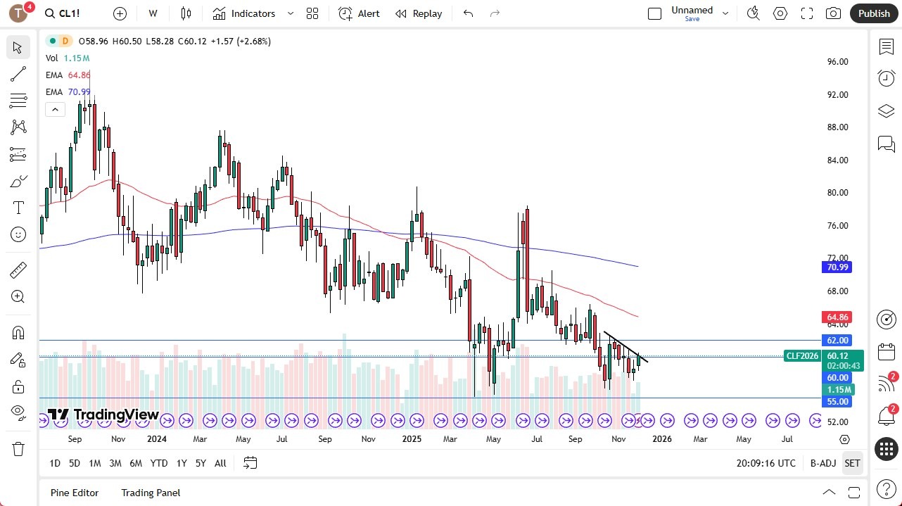Screen dimensions: 902x506
Task: Toggle B-ADJ back-adjustment setting
Action: [823, 463]
